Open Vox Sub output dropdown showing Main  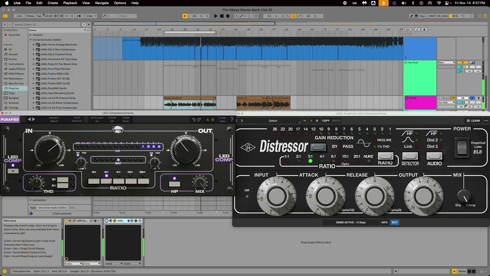(x=446, y=62)
